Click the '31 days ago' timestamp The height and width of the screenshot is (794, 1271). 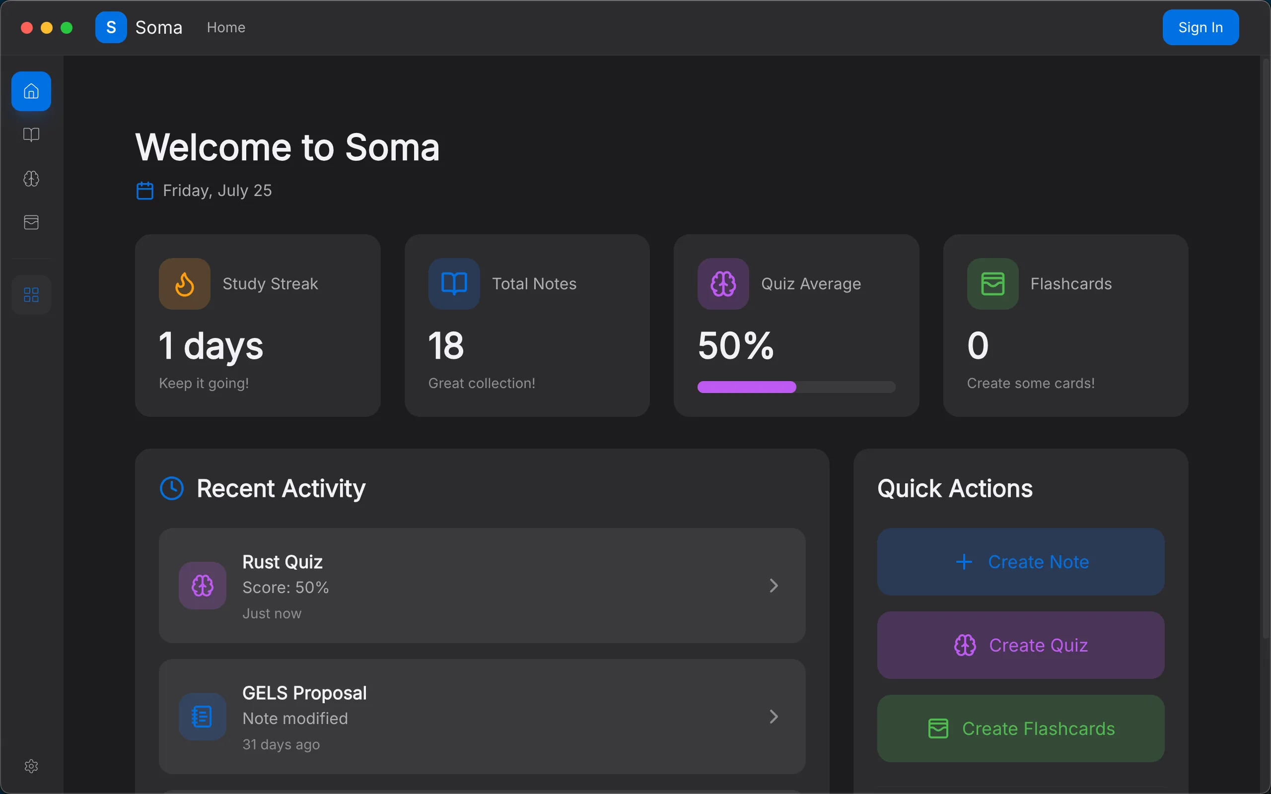281,745
